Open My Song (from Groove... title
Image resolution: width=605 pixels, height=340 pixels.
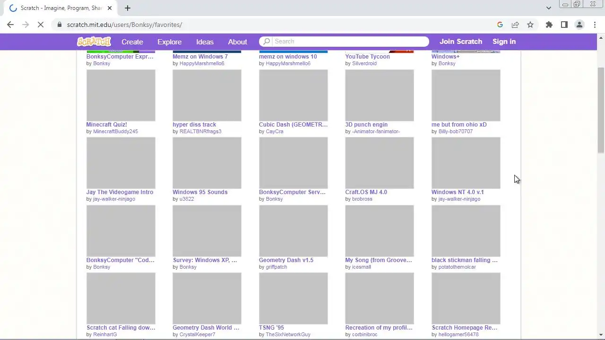click(x=379, y=260)
